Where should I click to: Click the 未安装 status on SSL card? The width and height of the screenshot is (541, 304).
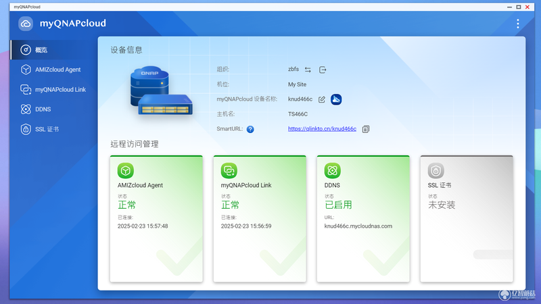[442, 205]
